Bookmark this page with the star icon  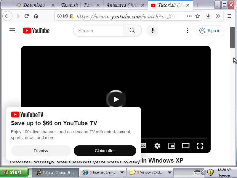198,16
